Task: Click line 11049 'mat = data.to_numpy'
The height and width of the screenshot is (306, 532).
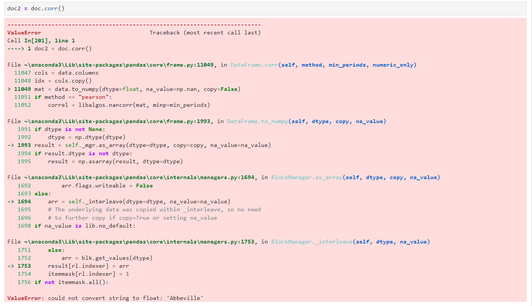Action: (x=124, y=89)
